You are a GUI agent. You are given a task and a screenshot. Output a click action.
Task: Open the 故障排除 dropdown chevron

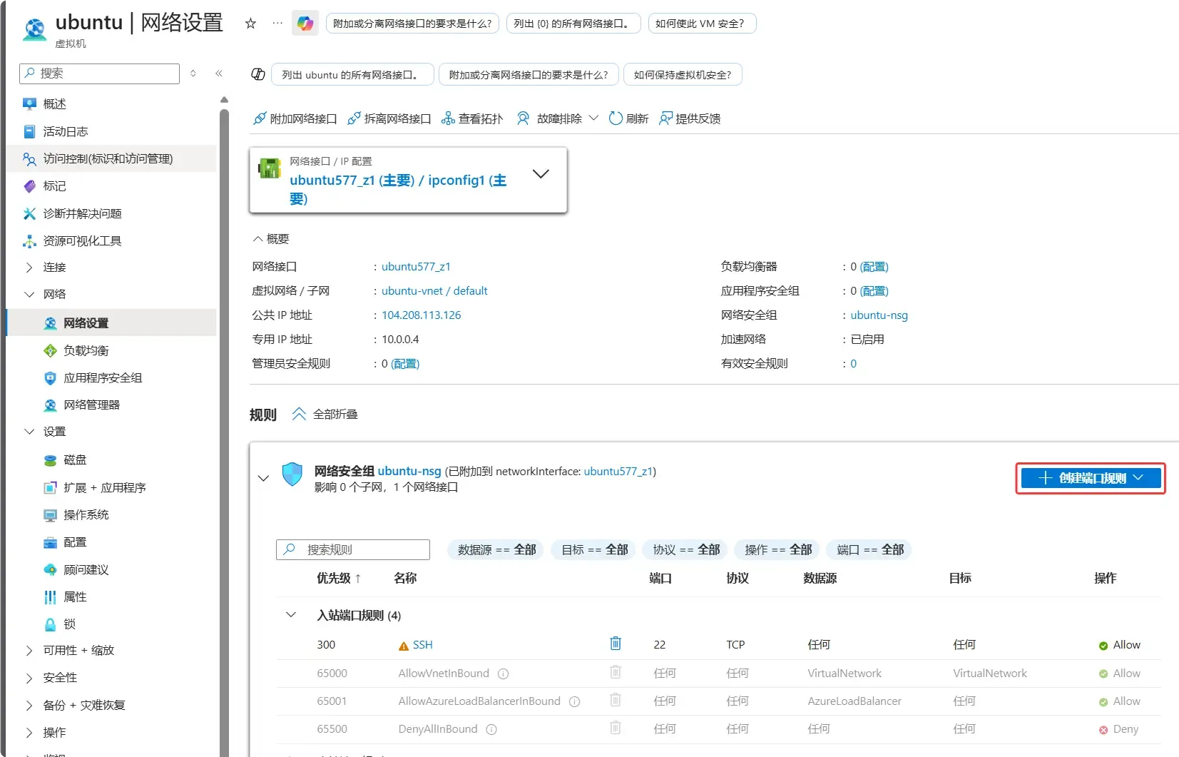coord(594,118)
